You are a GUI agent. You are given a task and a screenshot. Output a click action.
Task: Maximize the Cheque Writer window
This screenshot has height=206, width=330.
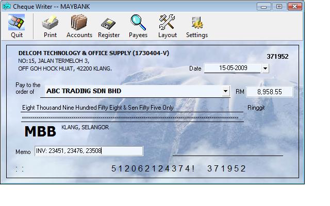pos(279,6)
